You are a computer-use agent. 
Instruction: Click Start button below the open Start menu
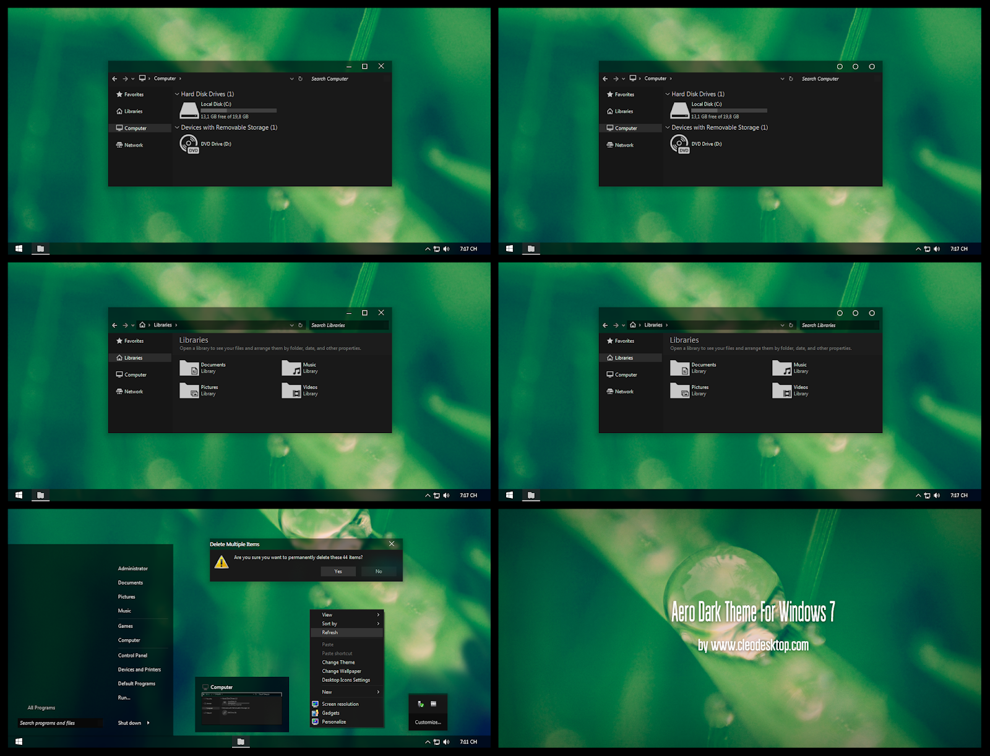point(19,742)
